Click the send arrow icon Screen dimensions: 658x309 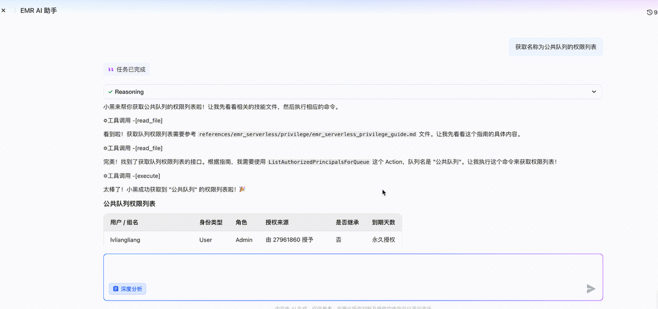[591, 289]
